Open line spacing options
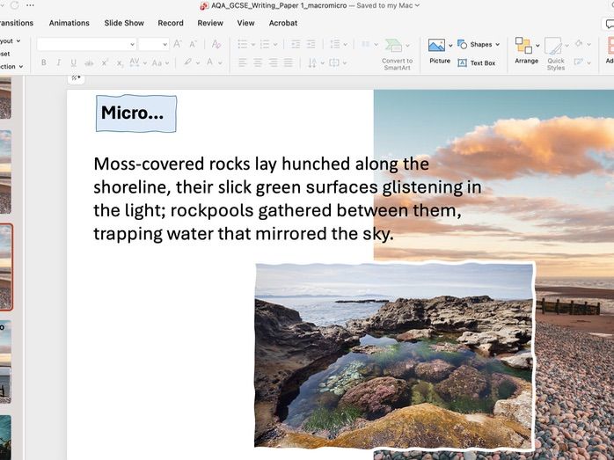614x460 pixels. (335, 44)
